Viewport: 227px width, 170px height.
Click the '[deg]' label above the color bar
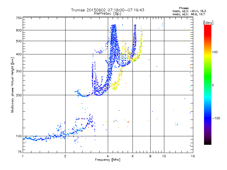coord(208,23)
